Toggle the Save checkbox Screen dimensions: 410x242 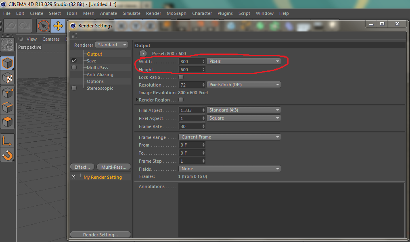tap(74, 61)
